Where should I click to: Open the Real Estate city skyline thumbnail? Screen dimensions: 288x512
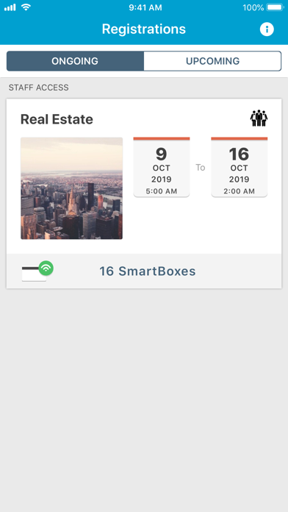click(x=72, y=188)
